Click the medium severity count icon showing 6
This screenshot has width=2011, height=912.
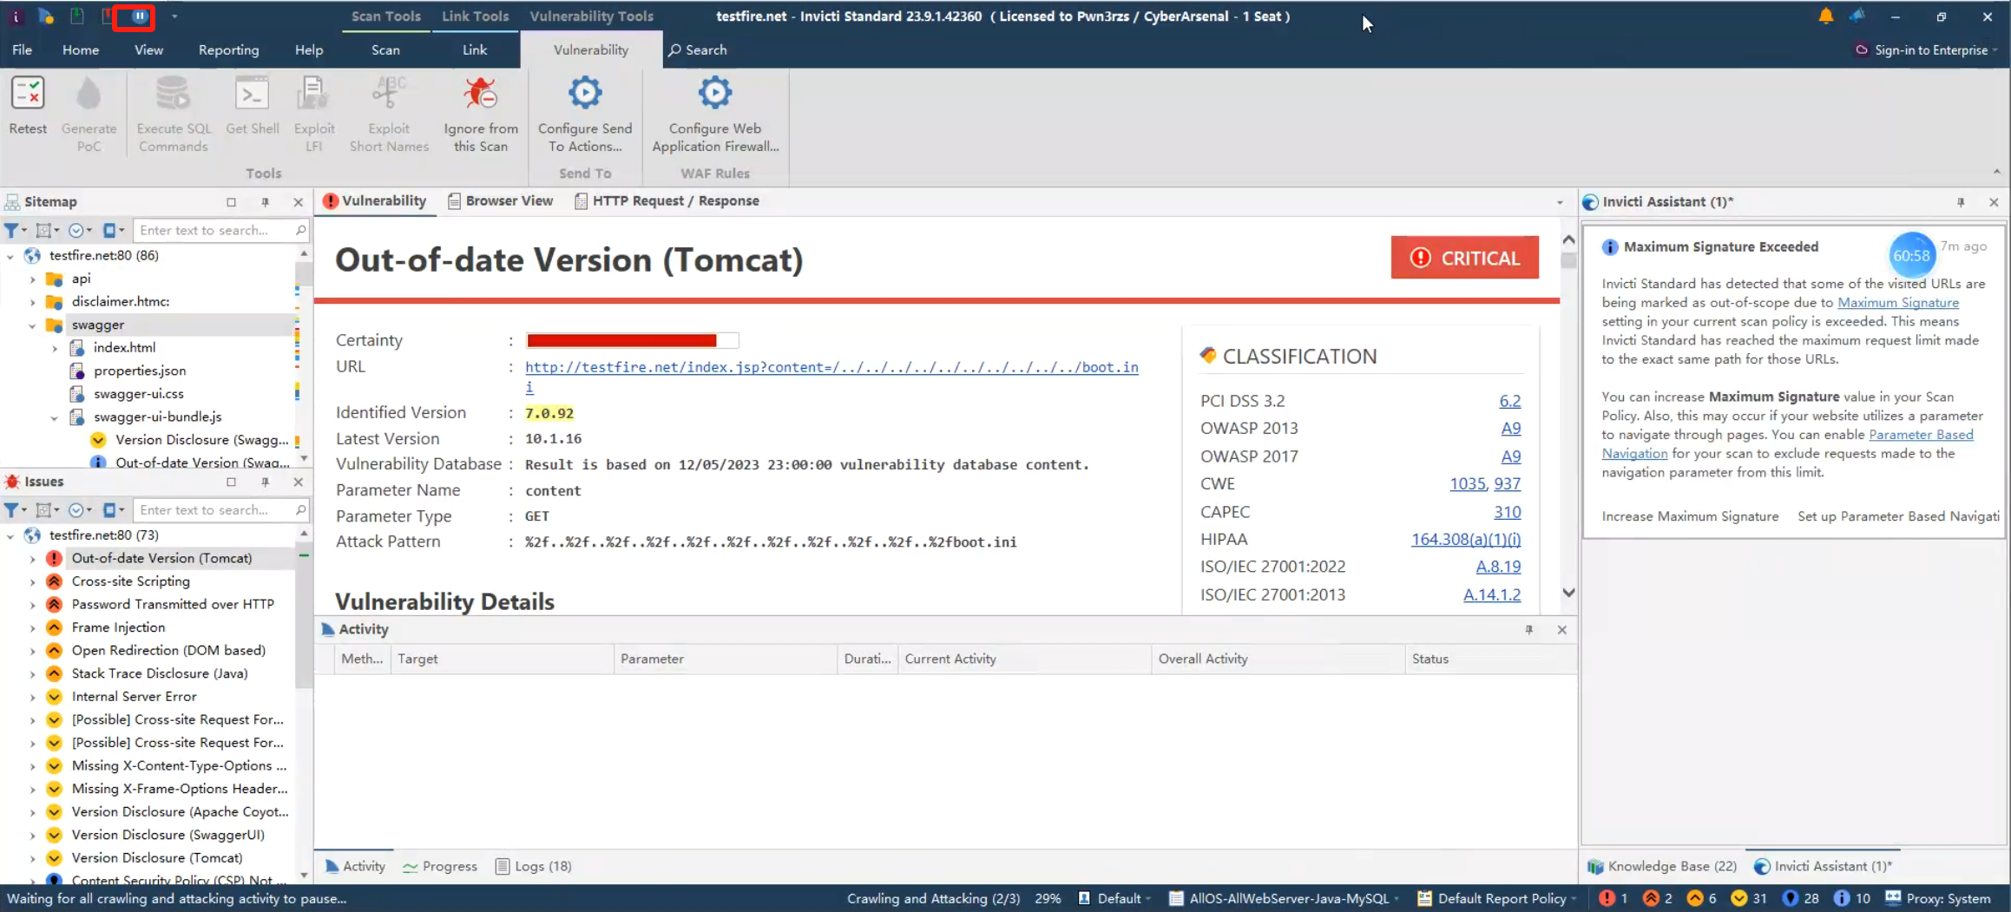click(x=1695, y=898)
